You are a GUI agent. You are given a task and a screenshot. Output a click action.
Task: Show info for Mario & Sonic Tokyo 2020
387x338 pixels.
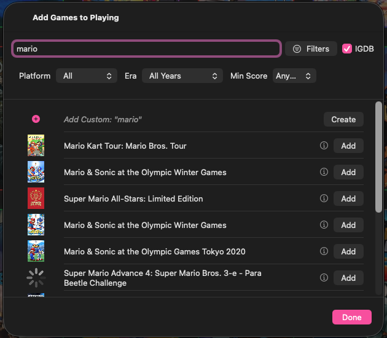tap(324, 251)
